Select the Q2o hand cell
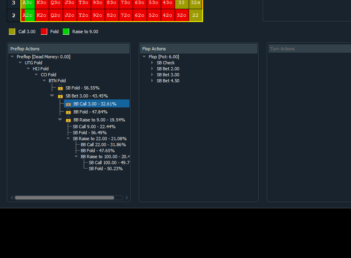 coord(56,16)
